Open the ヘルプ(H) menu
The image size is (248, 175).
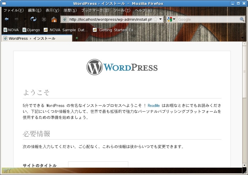(x=143, y=11)
